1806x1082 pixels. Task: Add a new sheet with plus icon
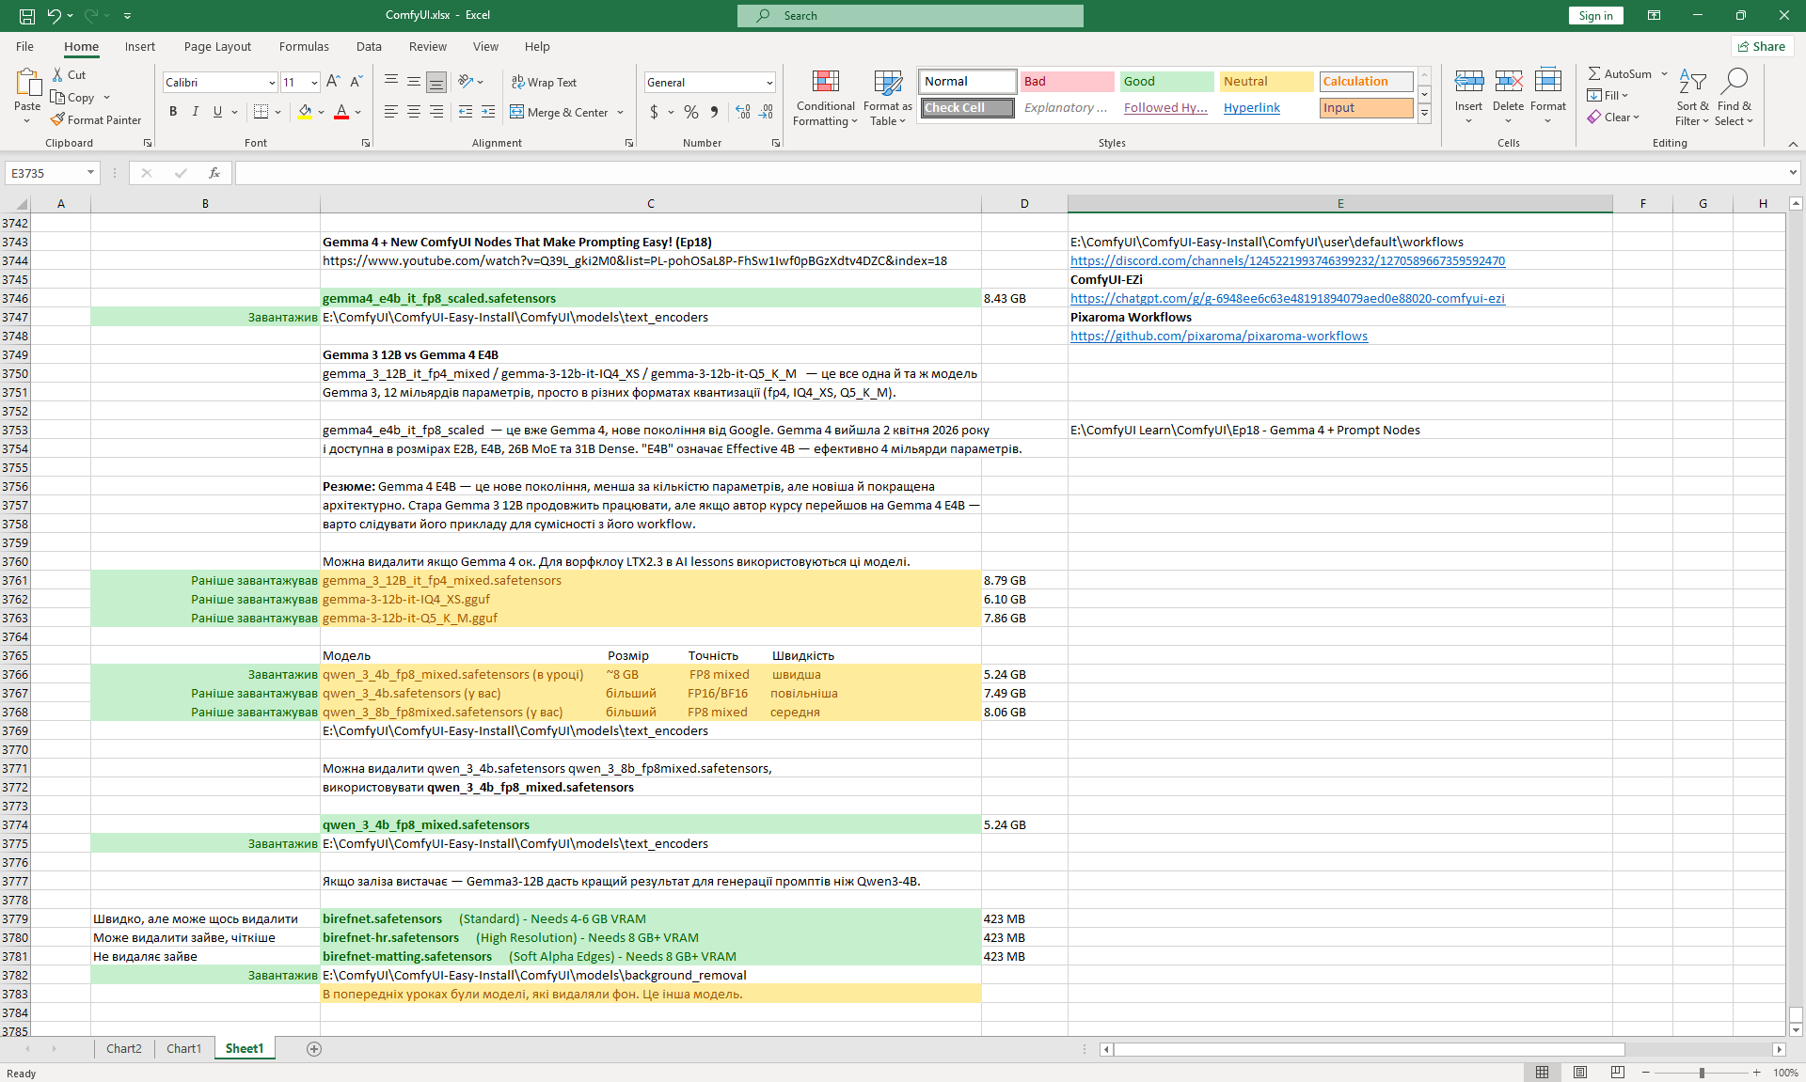click(x=314, y=1049)
